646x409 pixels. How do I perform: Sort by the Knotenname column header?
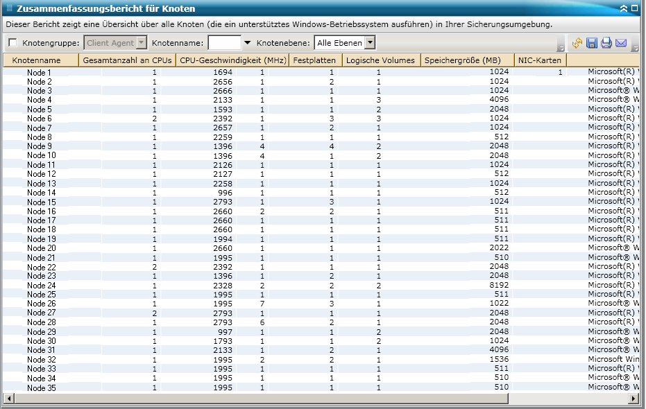(41, 60)
